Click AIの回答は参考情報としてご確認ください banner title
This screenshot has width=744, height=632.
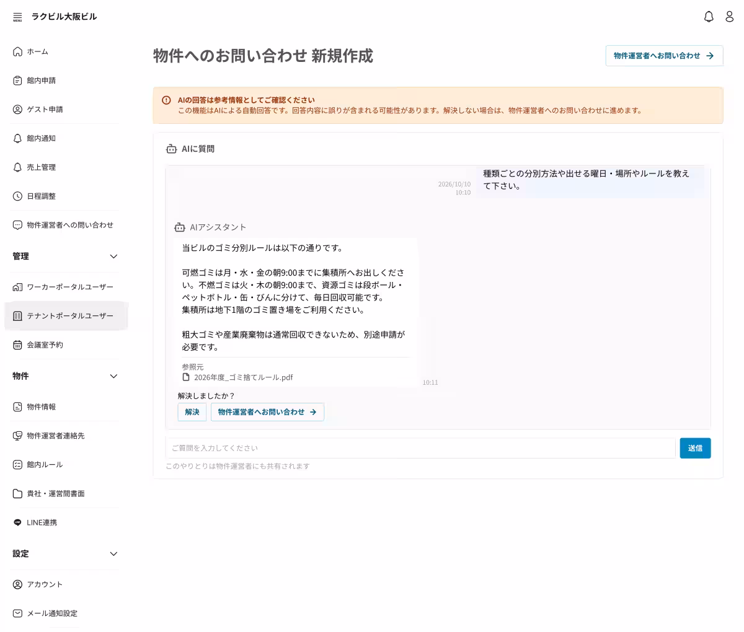coord(246,100)
